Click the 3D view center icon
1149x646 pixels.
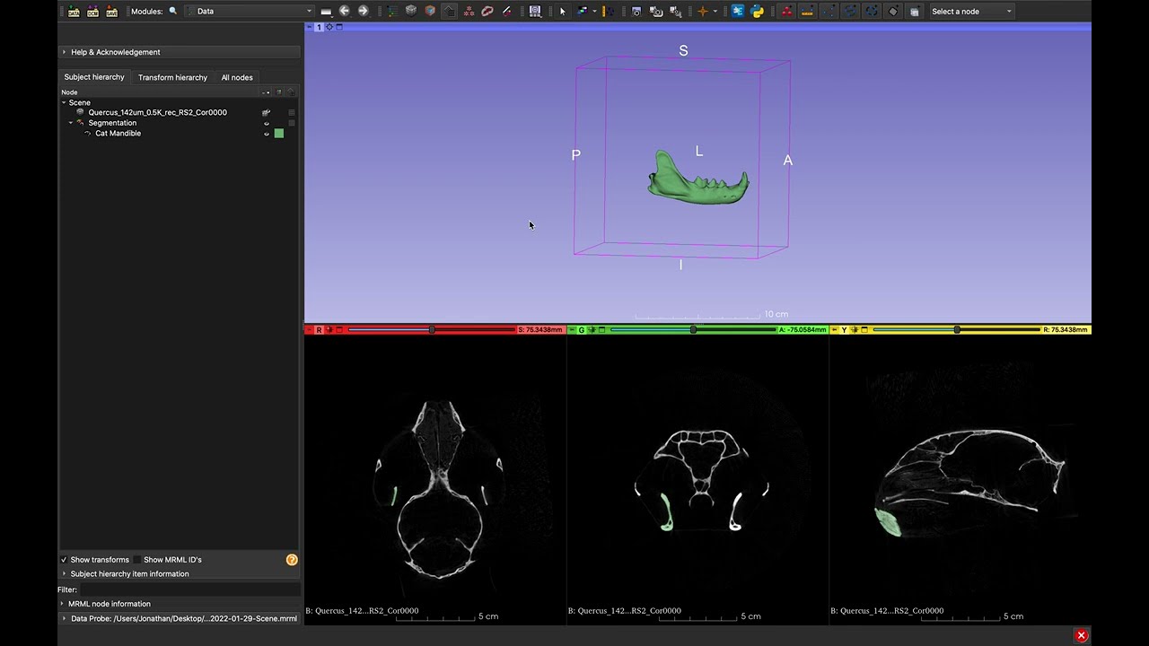(329, 27)
